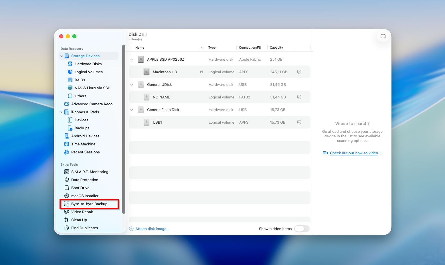Select the USB1 volume row

(x=220, y=122)
